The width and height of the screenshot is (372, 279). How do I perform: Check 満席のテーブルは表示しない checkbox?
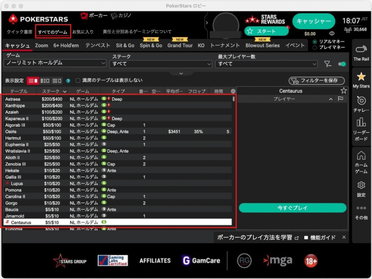(x=78, y=80)
